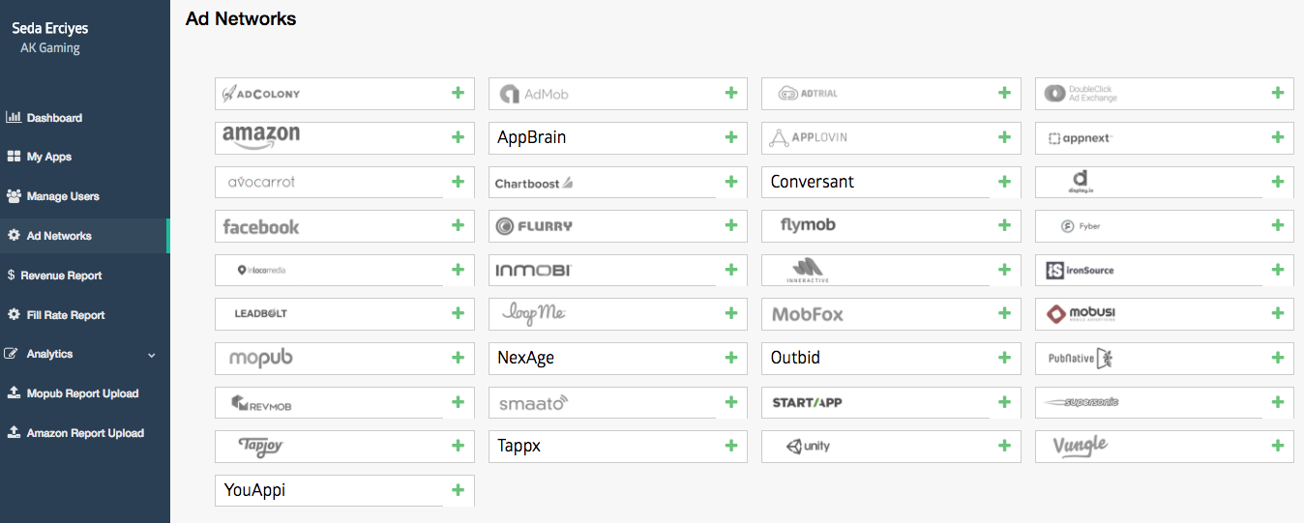Add MobFox with its plus icon
This screenshot has width=1304, height=523.
[x=1004, y=313]
